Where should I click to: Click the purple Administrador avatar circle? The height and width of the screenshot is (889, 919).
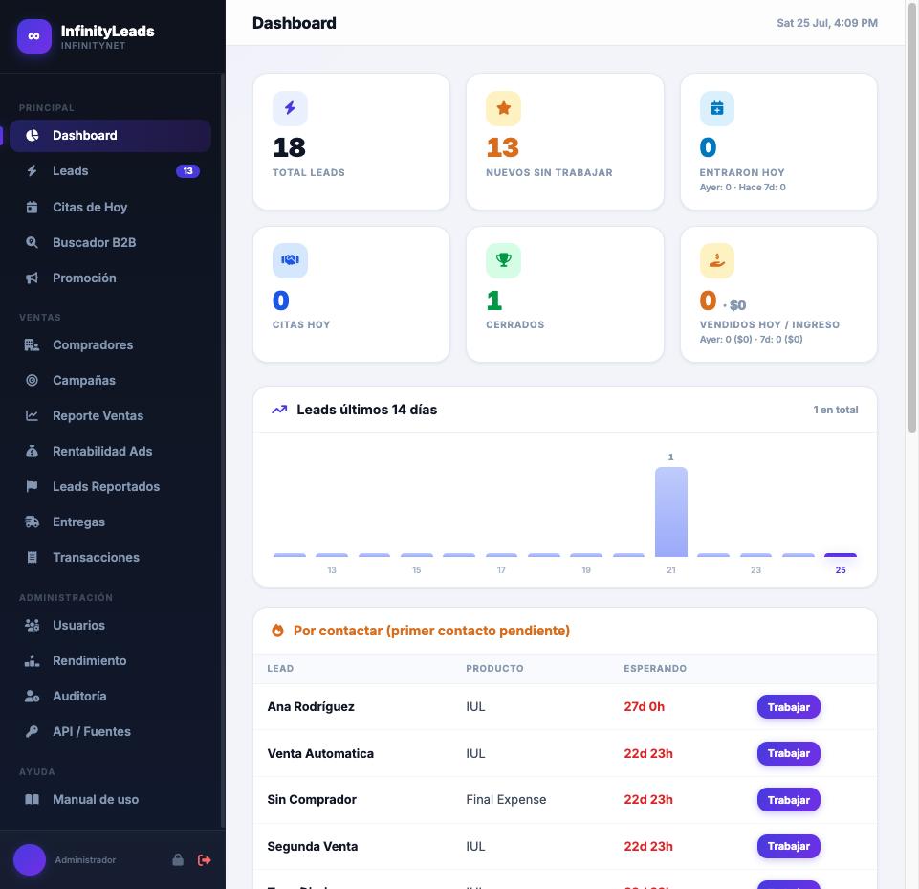pyautogui.click(x=30, y=859)
